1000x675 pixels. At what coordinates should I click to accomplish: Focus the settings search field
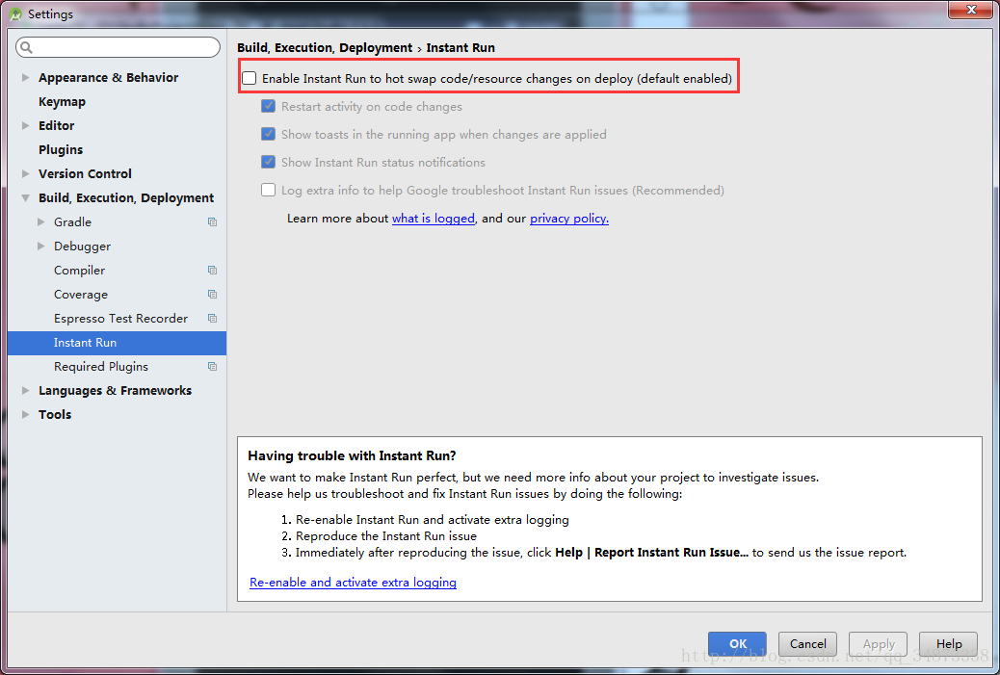118,47
